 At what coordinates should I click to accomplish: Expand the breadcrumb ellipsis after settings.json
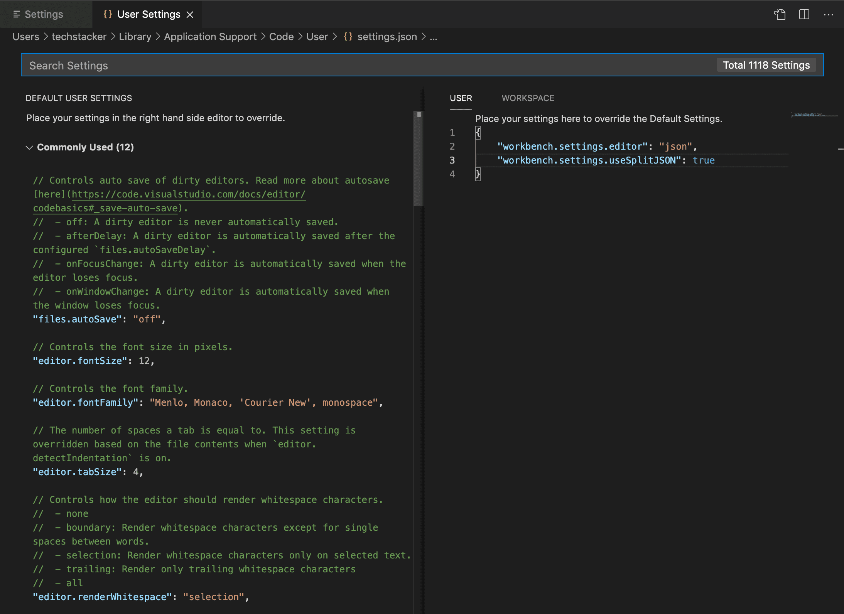pyautogui.click(x=434, y=37)
